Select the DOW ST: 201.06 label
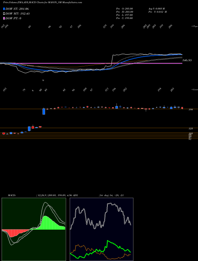 (17, 9)
